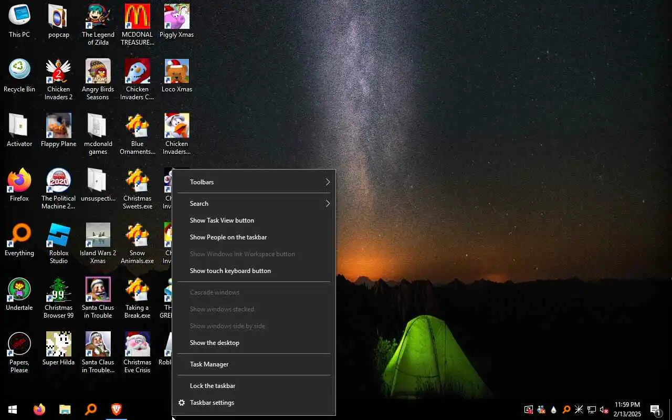Select the Papers, Please shortcut
672x420 pixels.
[x=19, y=353]
